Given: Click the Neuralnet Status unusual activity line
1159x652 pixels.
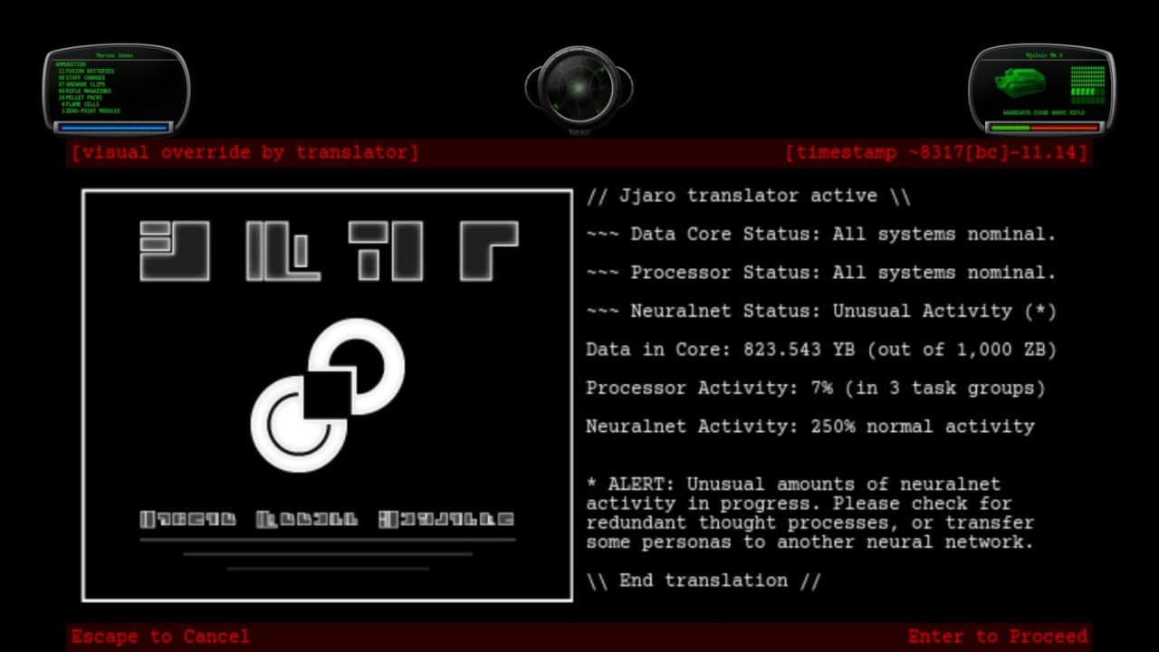Looking at the screenshot, I should pos(820,311).
